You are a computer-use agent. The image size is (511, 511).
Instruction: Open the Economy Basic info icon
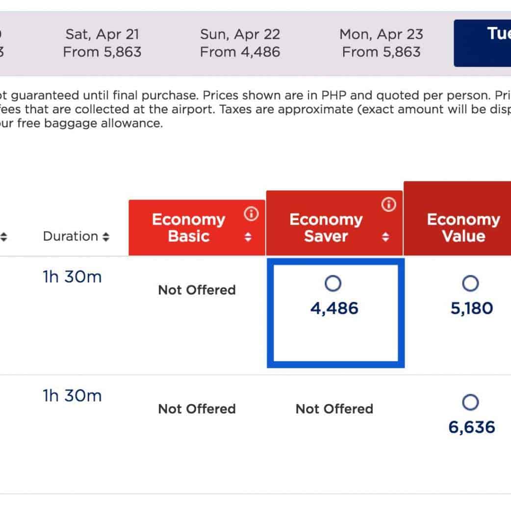point(252,213)
